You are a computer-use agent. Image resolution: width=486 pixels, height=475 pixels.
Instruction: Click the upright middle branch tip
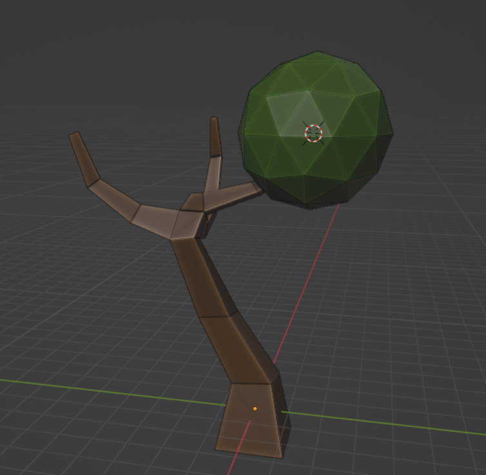coord(215,137)
